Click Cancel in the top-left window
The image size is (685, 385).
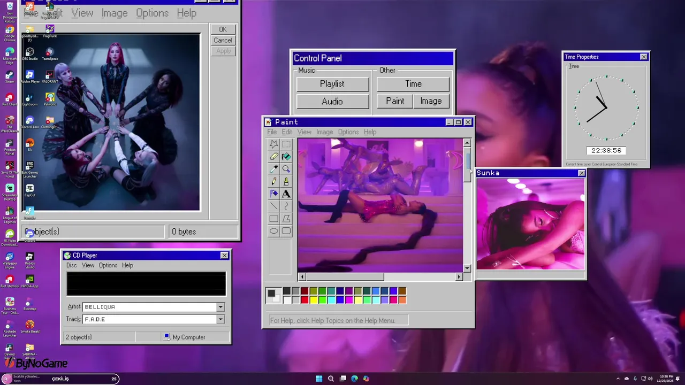223,40
